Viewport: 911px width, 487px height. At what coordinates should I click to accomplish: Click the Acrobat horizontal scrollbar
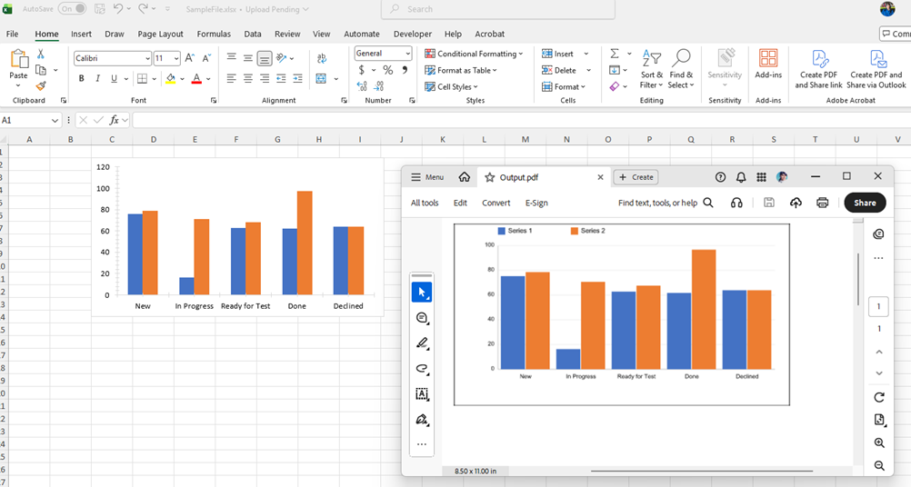click(x=702, y=472)
